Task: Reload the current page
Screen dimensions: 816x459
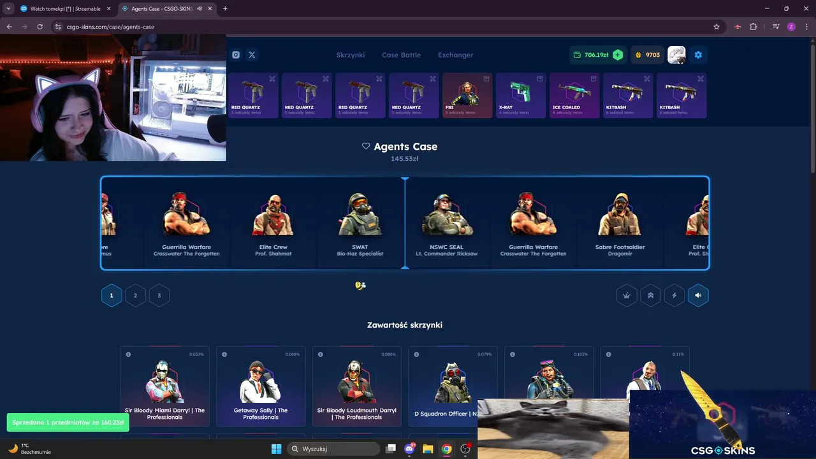Action: point(40,27)
